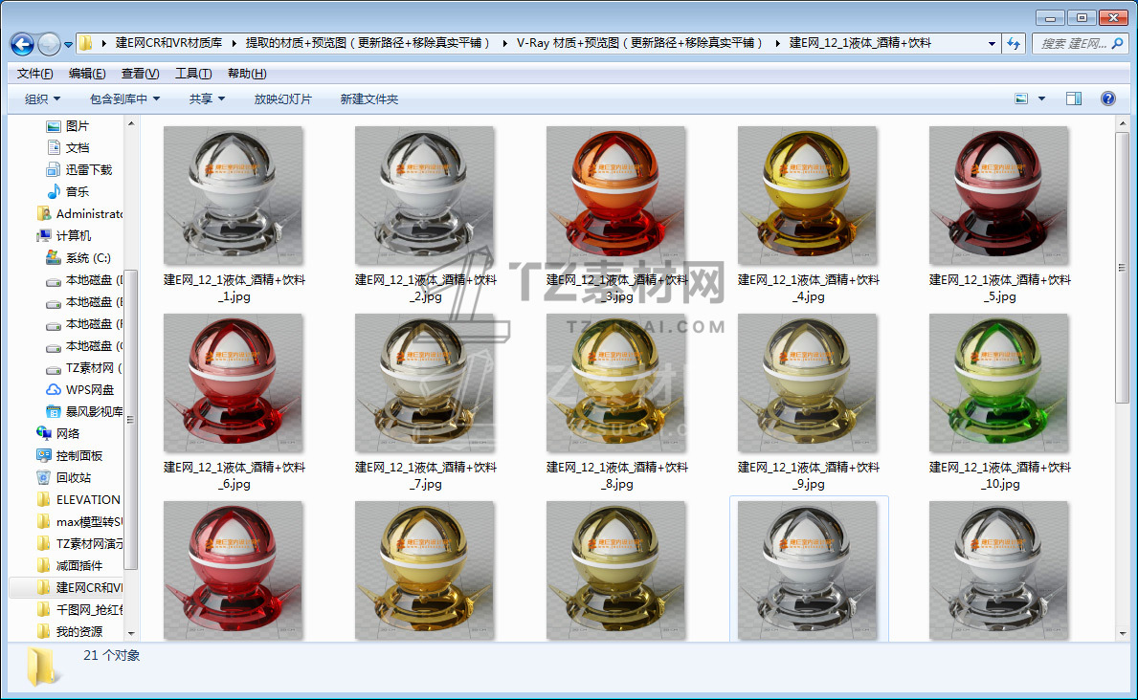Click the file pane vertical scrollbar thumb
Image resolution: width=1138 pixels, height=700 pixels.
[1122, 268]
